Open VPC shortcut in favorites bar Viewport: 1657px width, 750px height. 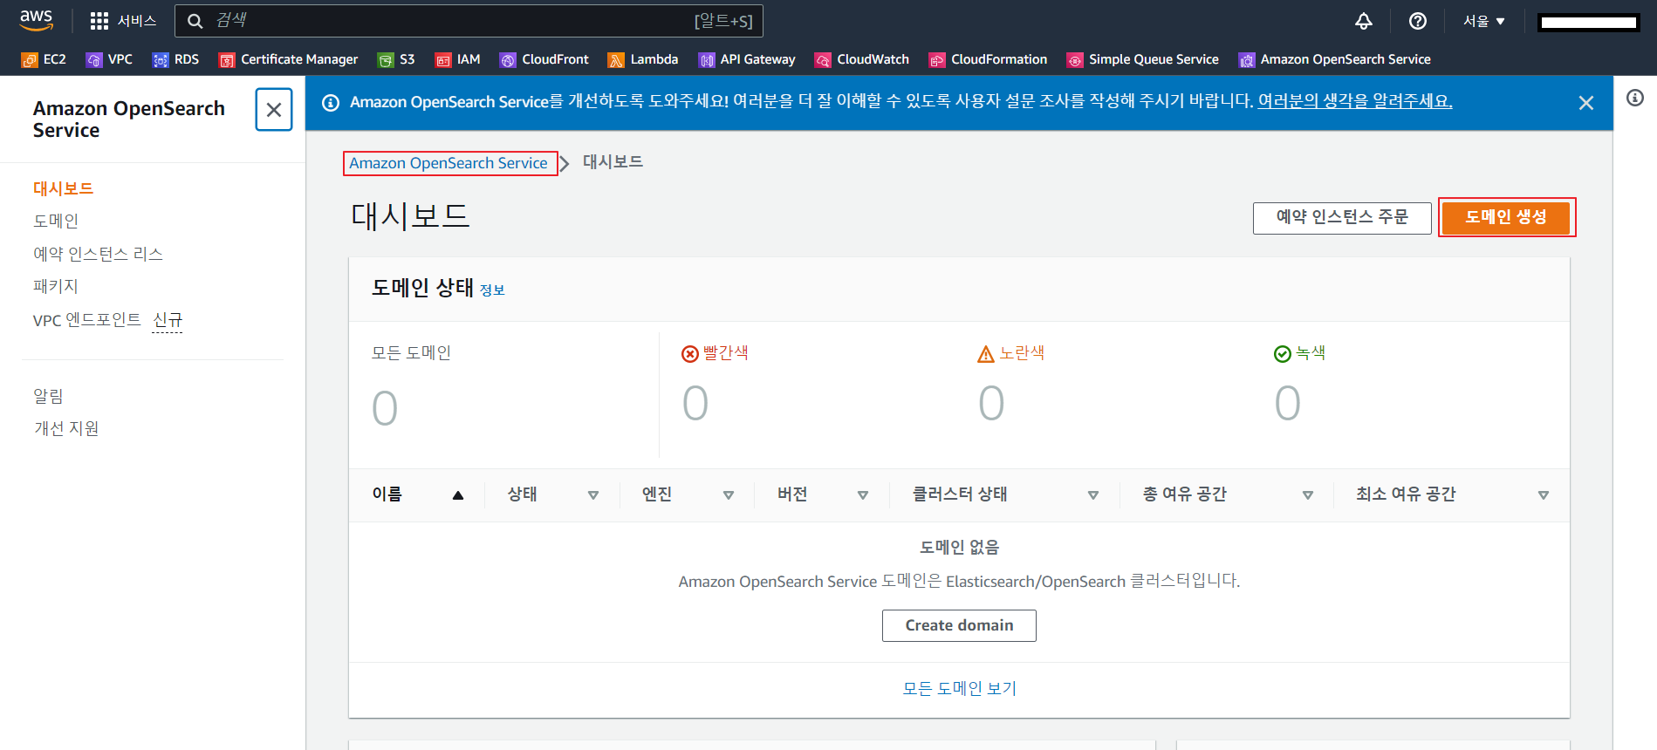click(x=109, y=59)
